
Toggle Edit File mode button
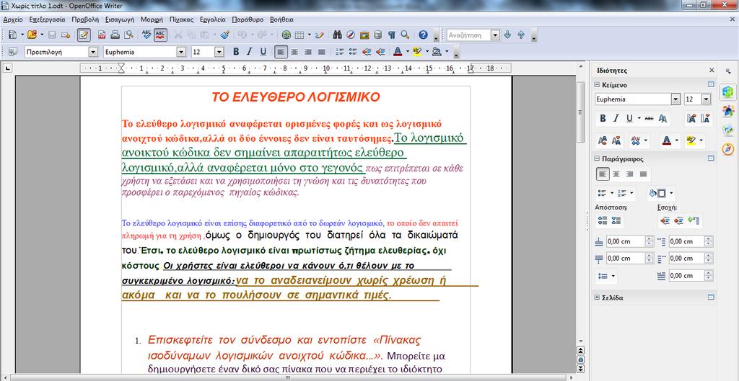click(84, 35)
